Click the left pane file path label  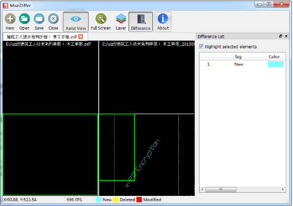click(x=48, y=44)
